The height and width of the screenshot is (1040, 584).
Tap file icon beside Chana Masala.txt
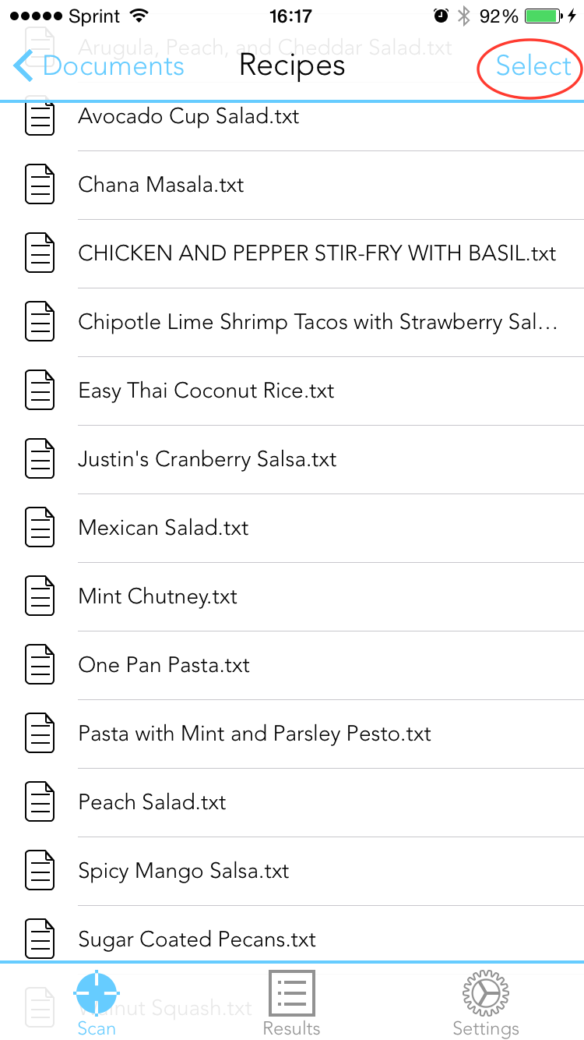pos(40,185)
